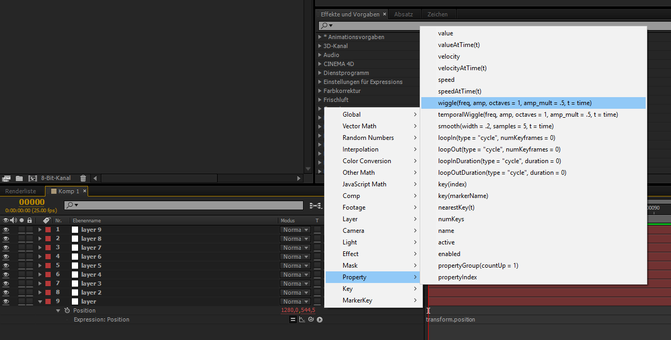Expand layer 6 disclosure triangle
Screen dimensions: 671x340
tap(40, 257)
